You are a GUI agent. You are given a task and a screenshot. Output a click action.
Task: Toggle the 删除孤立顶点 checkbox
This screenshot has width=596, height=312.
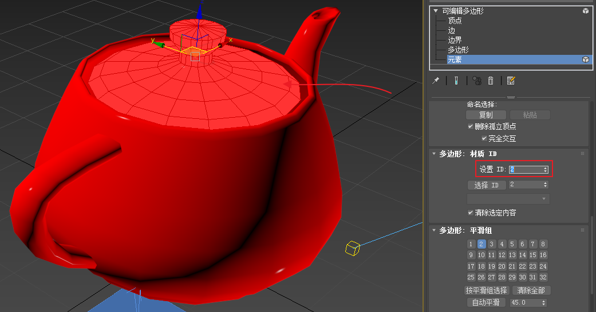[471, 126]
